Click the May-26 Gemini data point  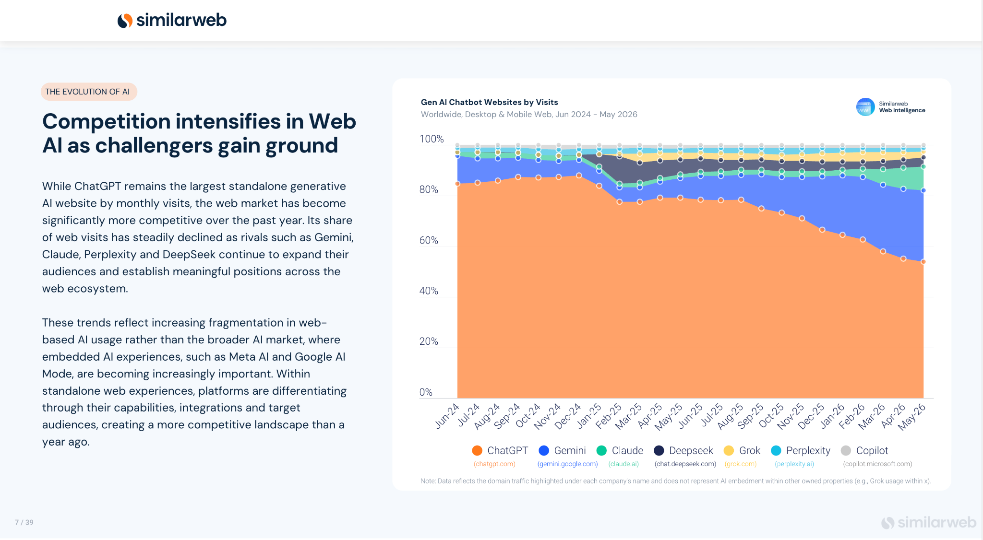[923, 190]
